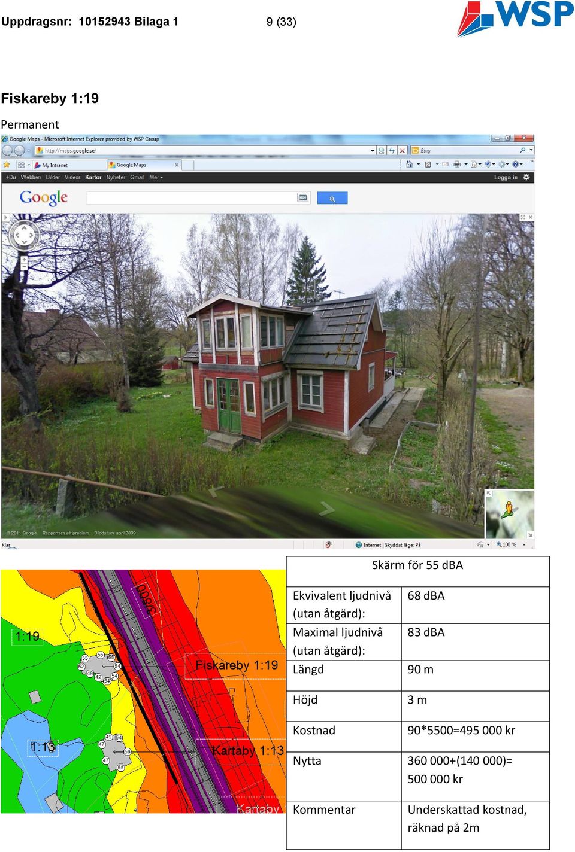Open Videor in the Google bar
The height and width of the screenshot is (852, 575).
(72, 177)
